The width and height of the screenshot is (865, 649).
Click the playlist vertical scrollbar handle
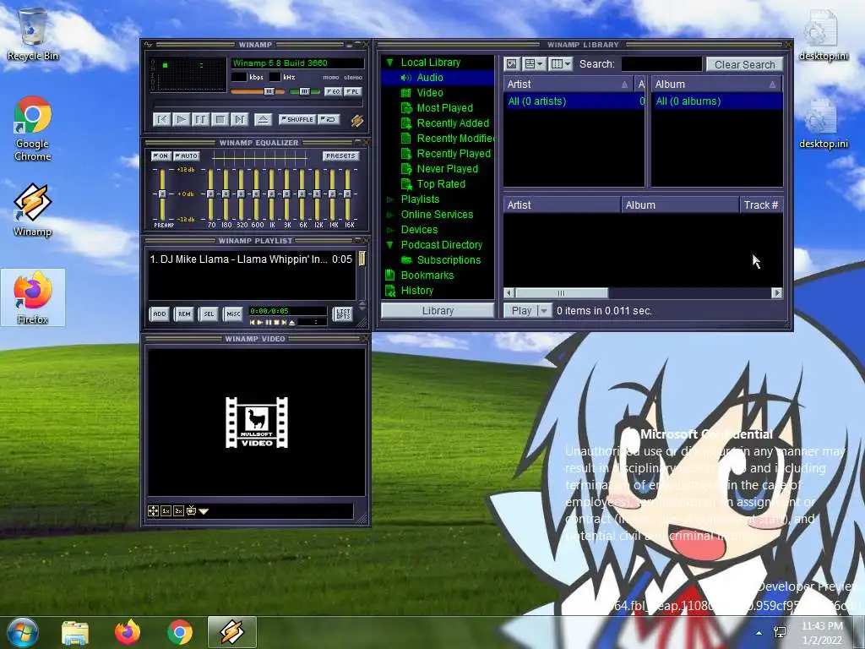click(x=362, y=259)
